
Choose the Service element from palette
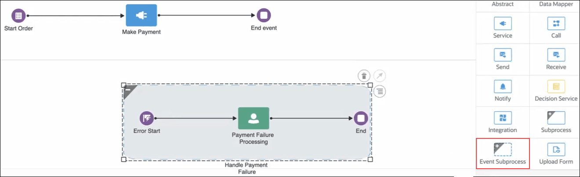click(x=503, y=24)
